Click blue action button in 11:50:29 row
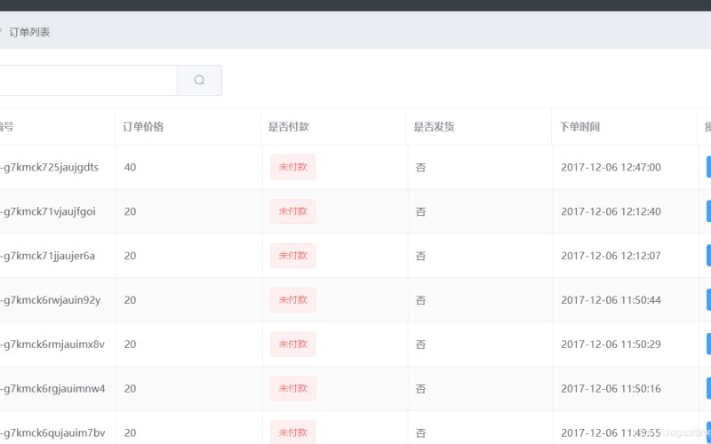Viewport: 711px width, 444px height. click(708, 344)
